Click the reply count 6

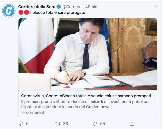point(27,124)
